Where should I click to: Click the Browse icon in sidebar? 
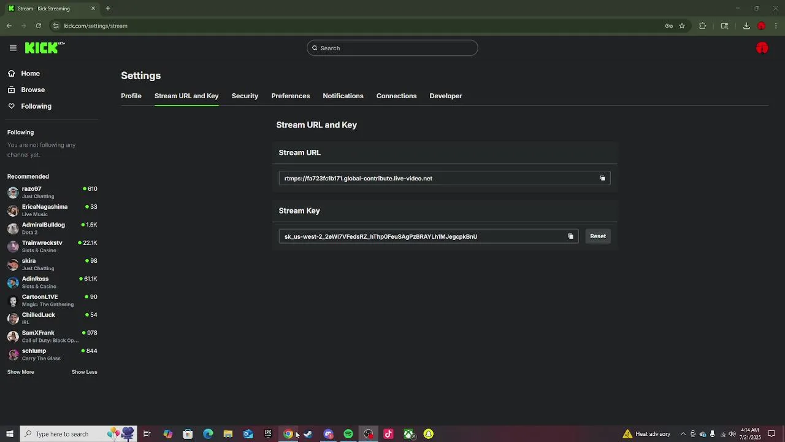(12, 90)
